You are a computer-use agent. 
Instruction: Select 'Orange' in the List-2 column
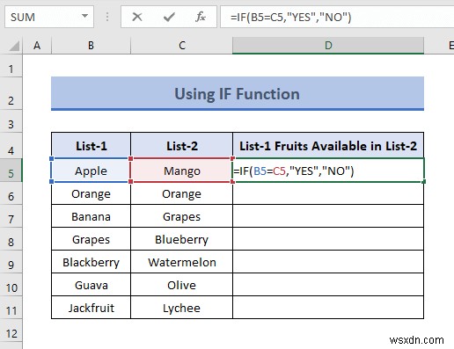click(182, 193)
